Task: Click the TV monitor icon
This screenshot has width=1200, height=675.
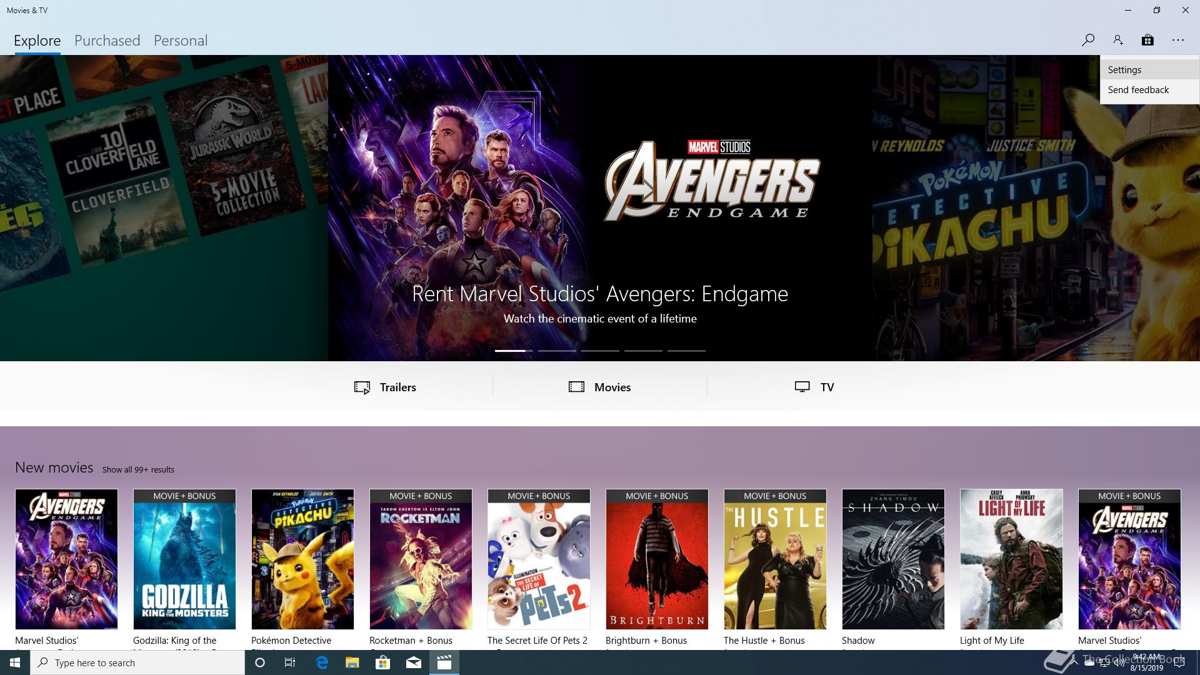Action: pos(802,387)
